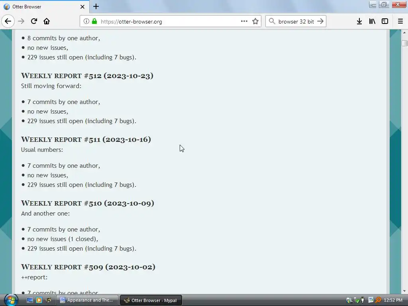The height and width of the screenshot is (306, 408).
Task: Open a new tab with the plus button
Action: point(96,6)
